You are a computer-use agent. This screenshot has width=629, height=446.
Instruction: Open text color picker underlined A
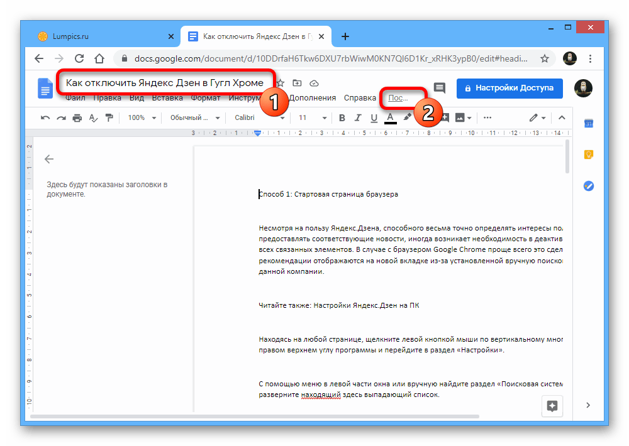(391, 117)
